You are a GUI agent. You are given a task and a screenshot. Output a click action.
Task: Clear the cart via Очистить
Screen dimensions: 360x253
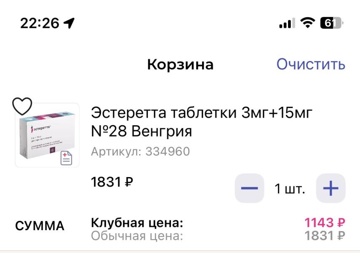(310, 65)
